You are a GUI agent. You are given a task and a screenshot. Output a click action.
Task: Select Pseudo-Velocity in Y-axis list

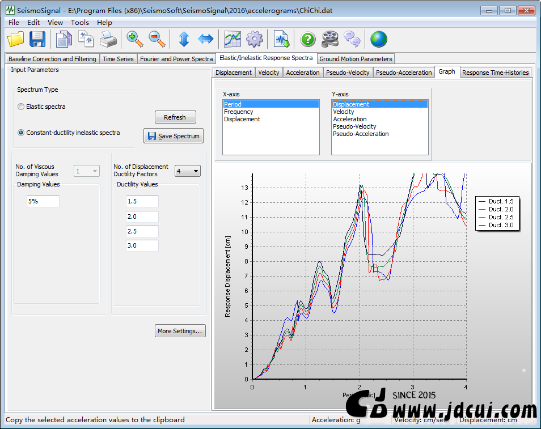tap(379, 126)
